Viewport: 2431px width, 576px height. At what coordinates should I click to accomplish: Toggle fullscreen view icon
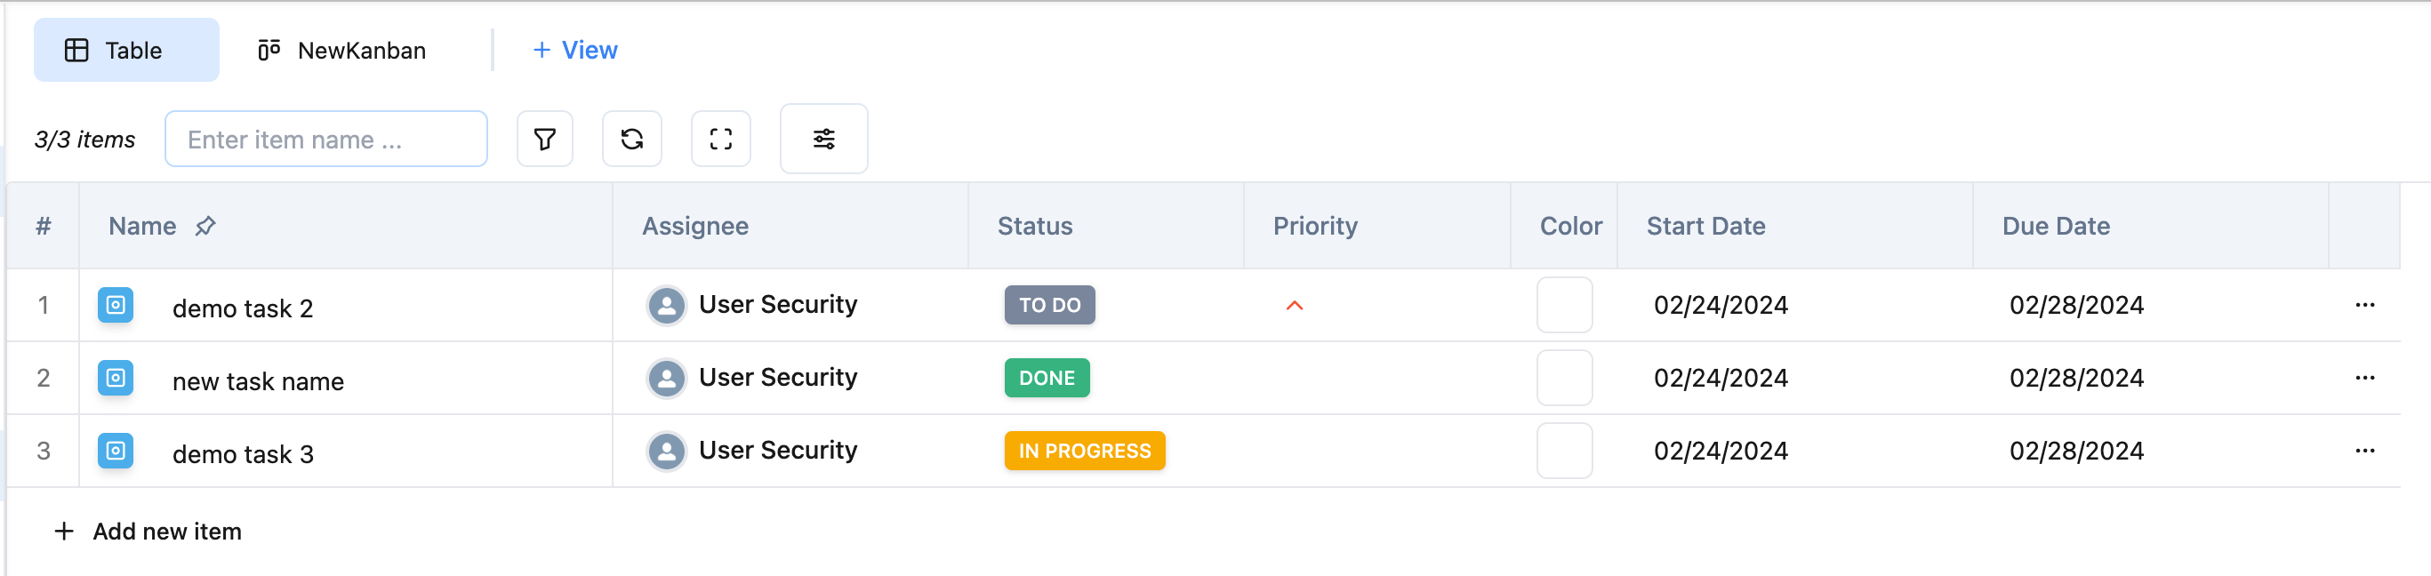(x=720, y=140)
